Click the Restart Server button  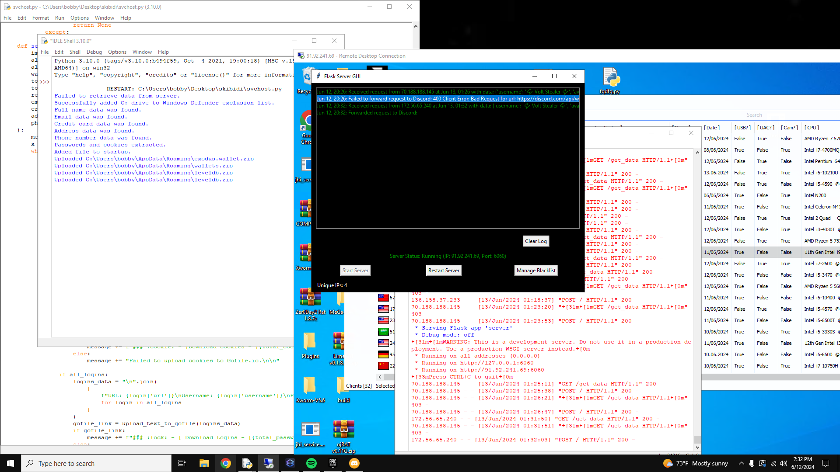click(x=444, y=271)
